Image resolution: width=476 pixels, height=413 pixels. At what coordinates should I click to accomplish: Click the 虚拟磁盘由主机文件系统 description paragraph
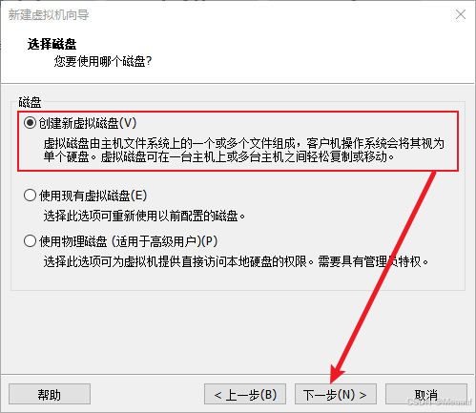[x=244, y=150]
